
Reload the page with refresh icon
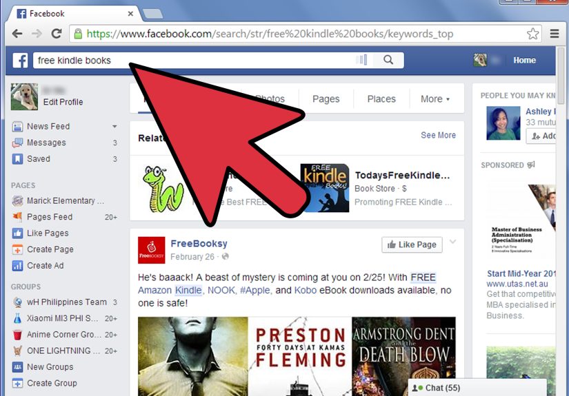tap(57, 34)
